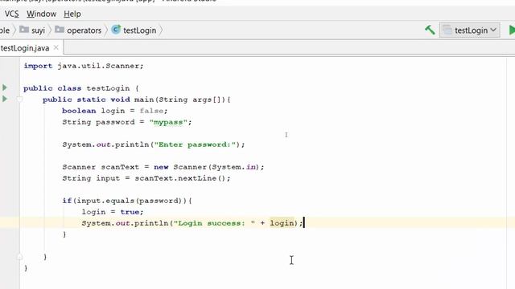Screen dimensions: 515x289
Task: Click the login = true assignment
Action: point(113,212)
